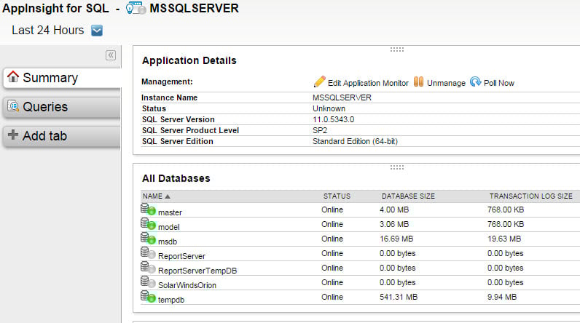The image size is (580, 323).
Task: Click the SolarWindsOrion database status icon
Action: [148, 282]
